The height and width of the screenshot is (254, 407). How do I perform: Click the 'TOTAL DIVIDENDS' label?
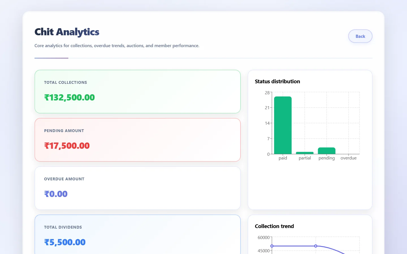pos(63,227)
